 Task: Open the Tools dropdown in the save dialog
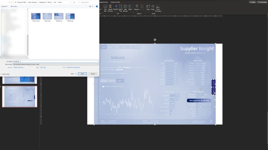coord(73,74)
